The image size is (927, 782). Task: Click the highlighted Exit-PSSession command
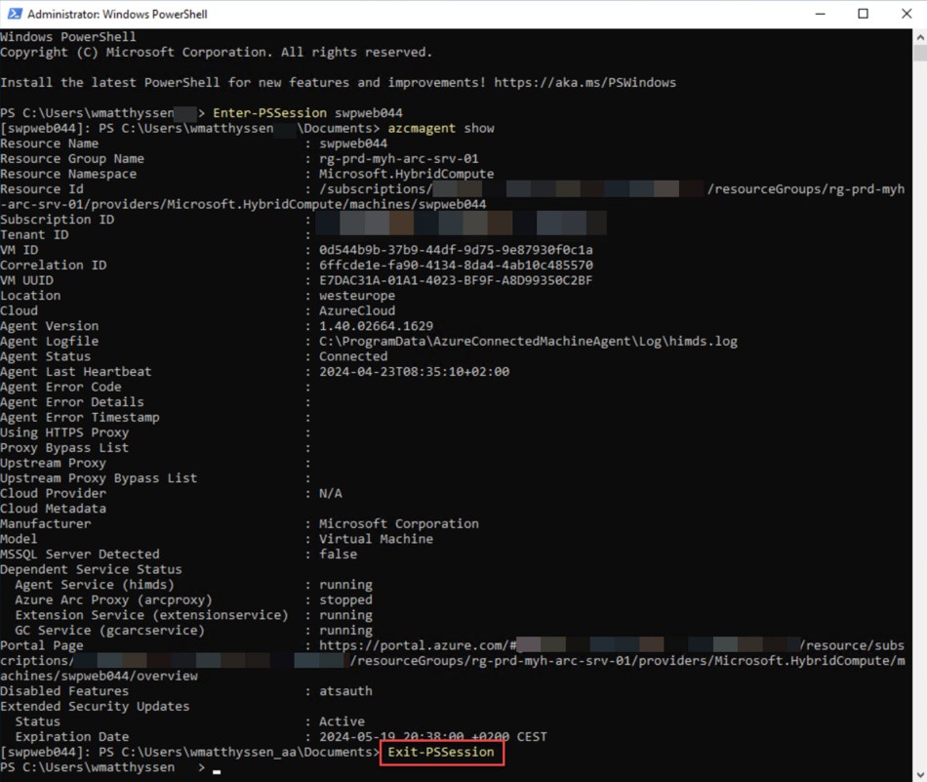pos(443,753)
